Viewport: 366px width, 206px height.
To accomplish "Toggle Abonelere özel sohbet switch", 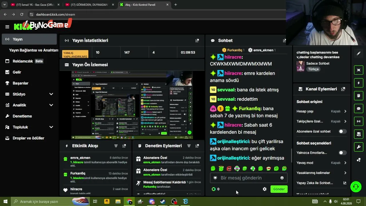I will tap(343, 132).
